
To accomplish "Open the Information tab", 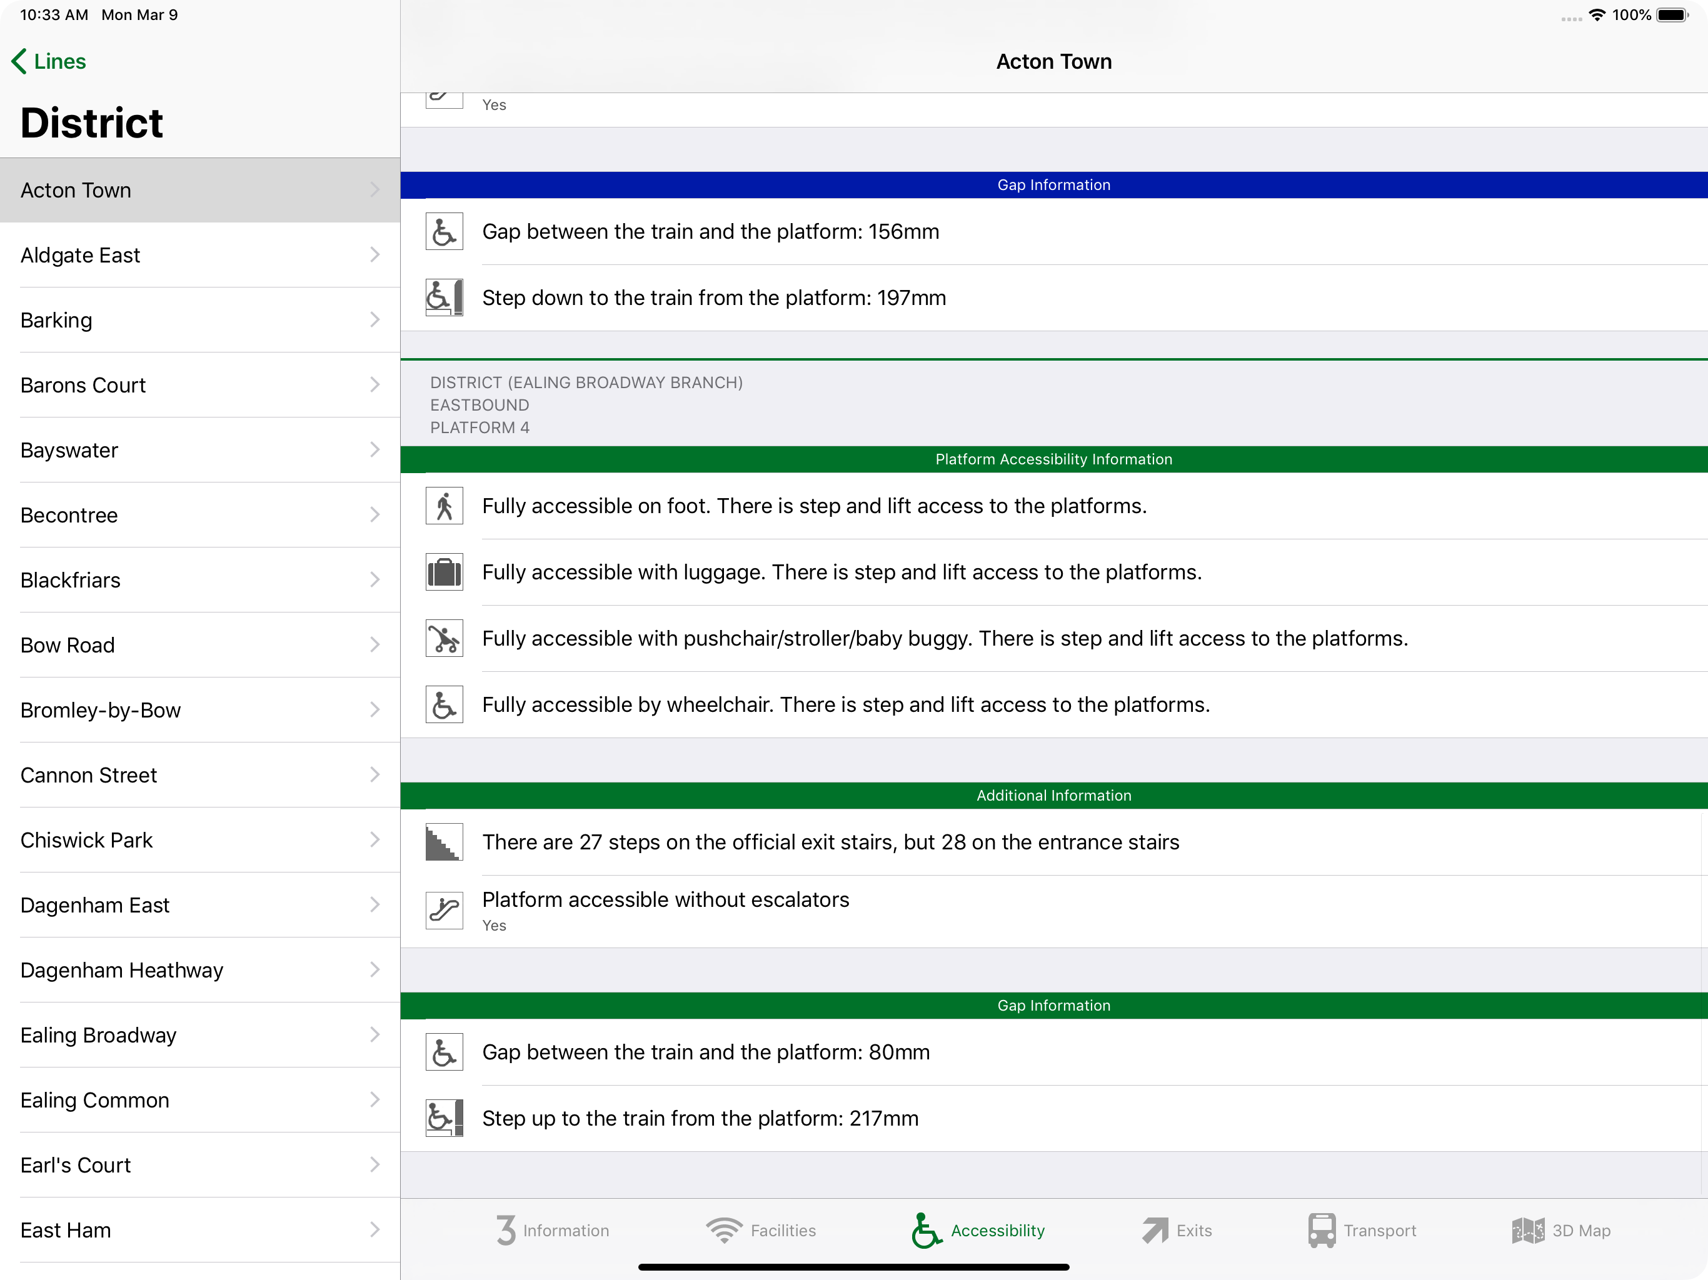I will (x=552, y=1230).
